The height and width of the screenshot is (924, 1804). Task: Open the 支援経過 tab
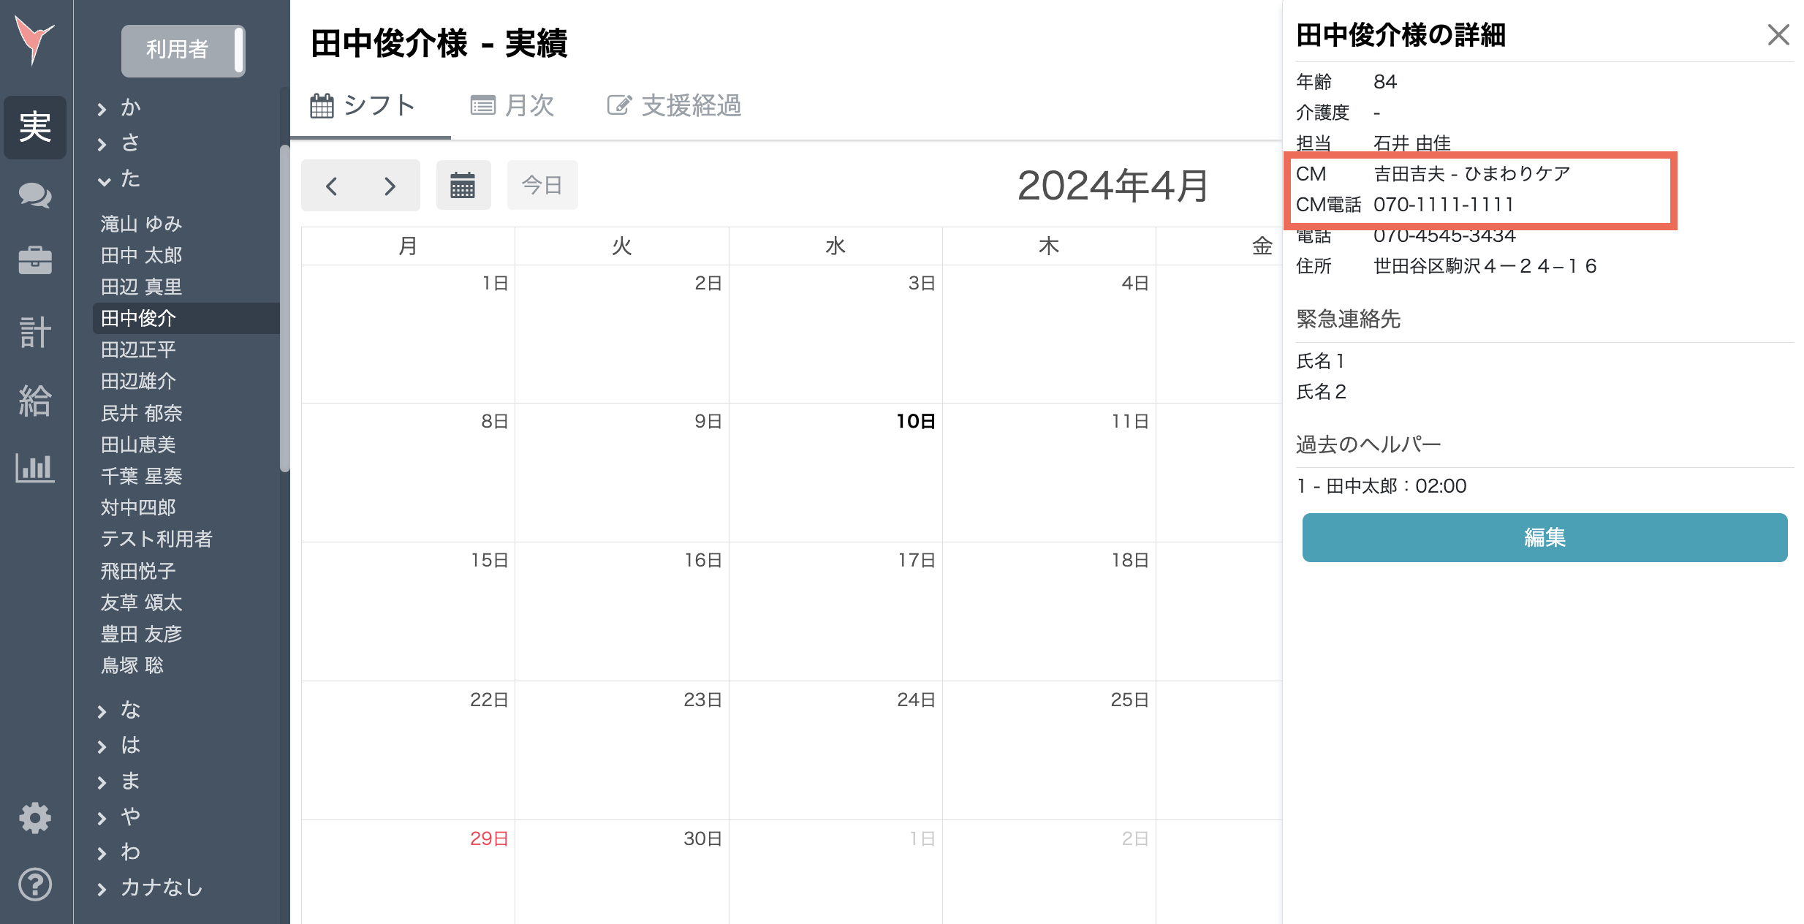[674, 106]
